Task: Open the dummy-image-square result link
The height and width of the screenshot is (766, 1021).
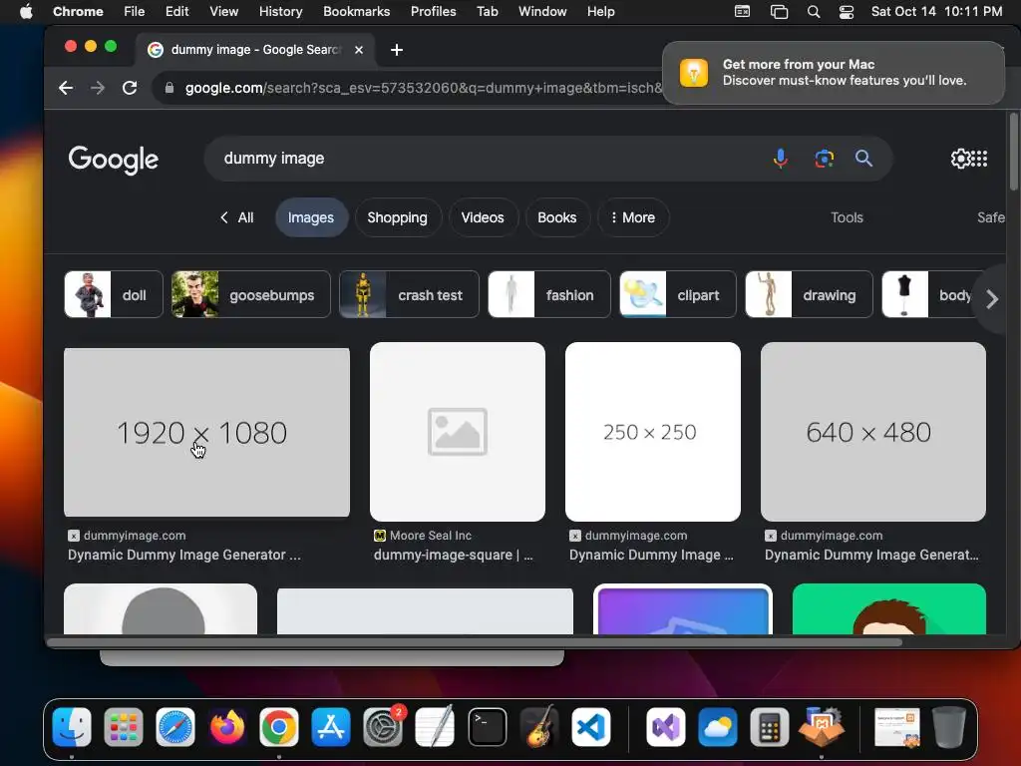Action: coord(454,555)
